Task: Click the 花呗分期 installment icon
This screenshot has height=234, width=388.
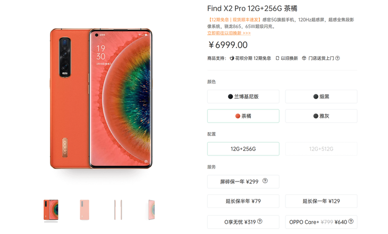Action: click(x=232, y=58)
